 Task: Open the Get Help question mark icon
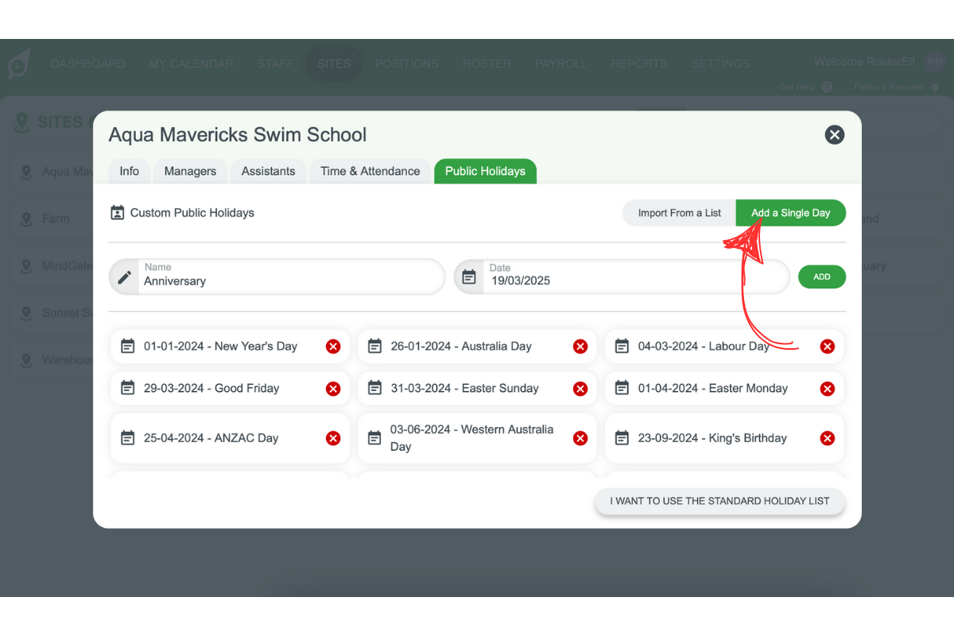(x=828, y=87)
